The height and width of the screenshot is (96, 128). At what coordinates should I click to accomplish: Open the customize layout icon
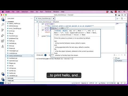(125, 15)
